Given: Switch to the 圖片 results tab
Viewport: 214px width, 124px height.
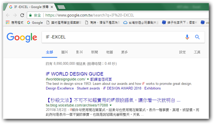Looking at the screenshot, I should pyautogui.click(x=64, y=52).
